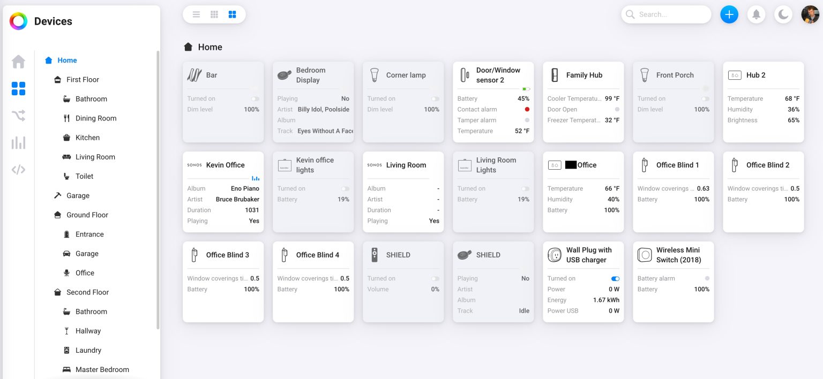Select the dashboard grid icon in sidebar

(x=18, y=87)
